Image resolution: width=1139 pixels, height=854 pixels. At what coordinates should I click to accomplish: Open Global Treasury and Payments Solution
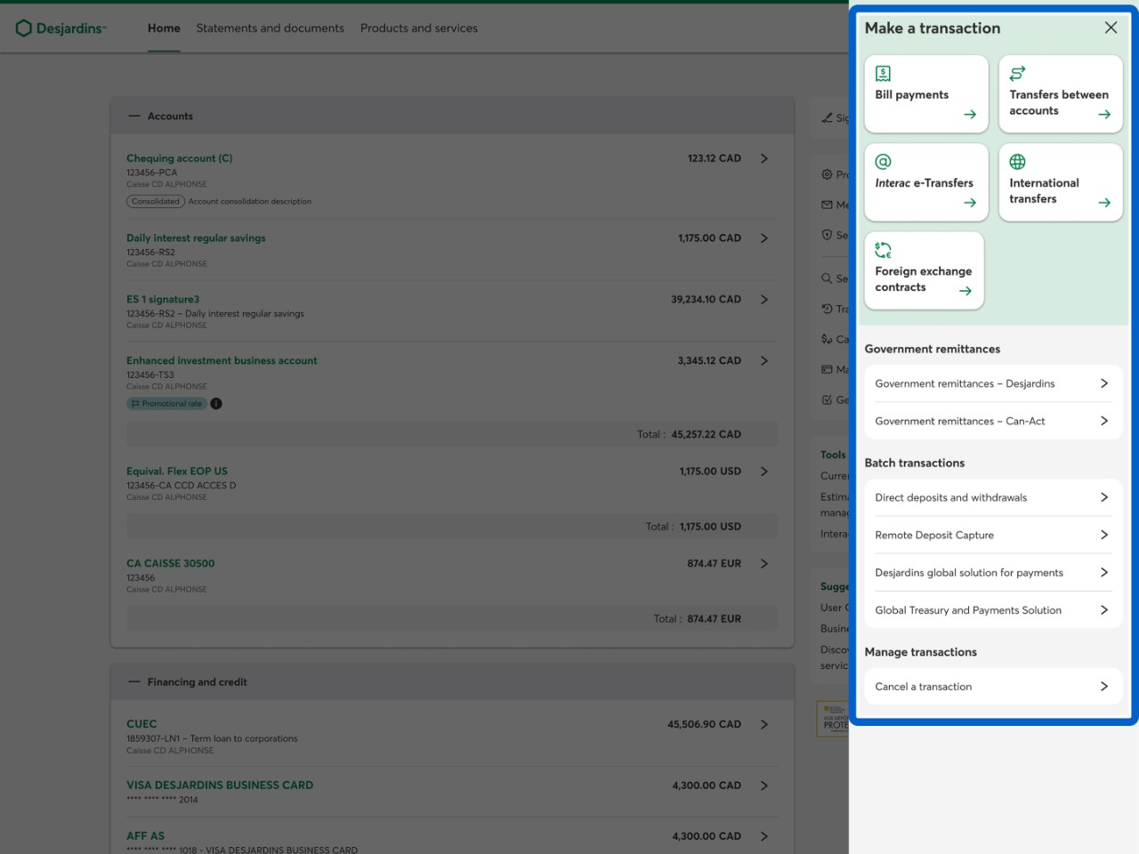tap(991, 610)
